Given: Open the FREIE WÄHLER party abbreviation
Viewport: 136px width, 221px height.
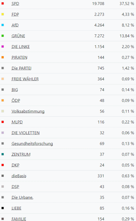Looking at the screenshot, I should (x=25, y=79).
